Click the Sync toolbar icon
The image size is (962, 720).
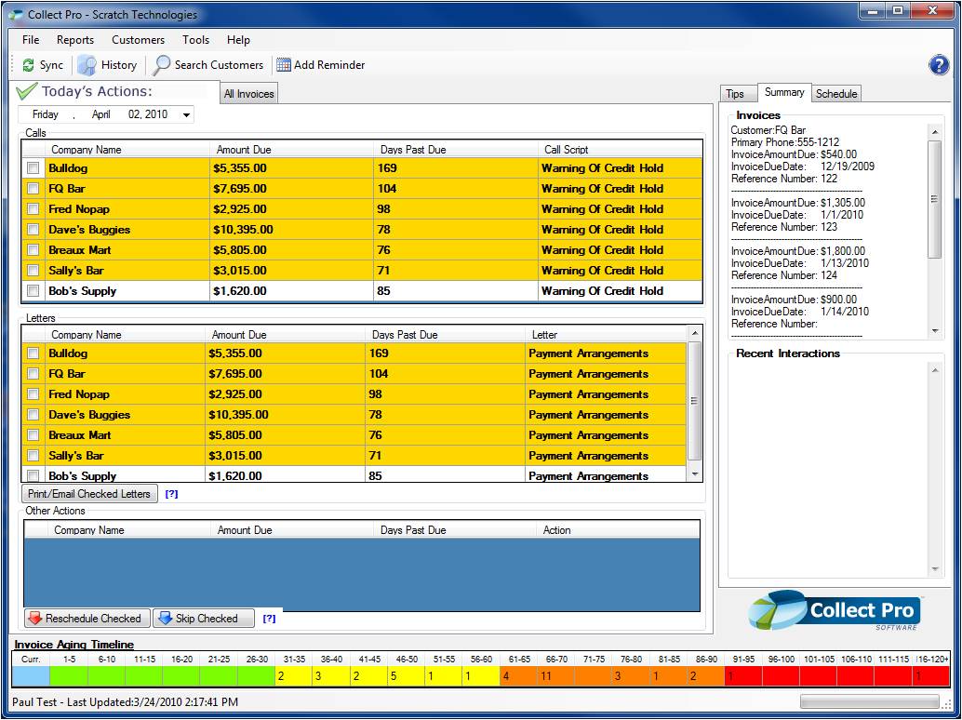tap(29, 65)
